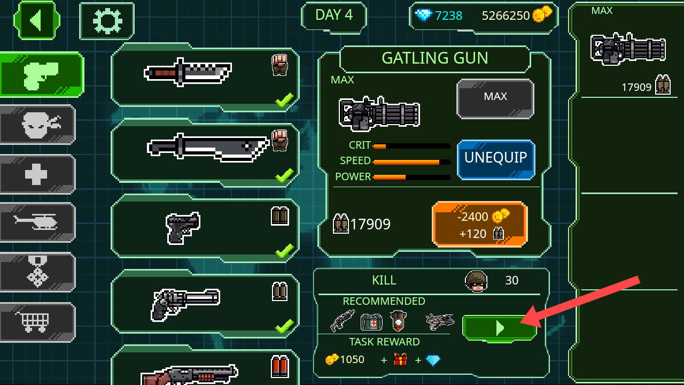This screenshot has height=385, width=684.
Task: Switch to the weapons pistol tab
Action: (41, 75)
